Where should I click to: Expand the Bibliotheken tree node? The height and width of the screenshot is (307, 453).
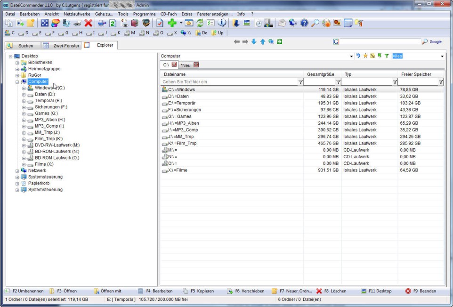(17, 63)
